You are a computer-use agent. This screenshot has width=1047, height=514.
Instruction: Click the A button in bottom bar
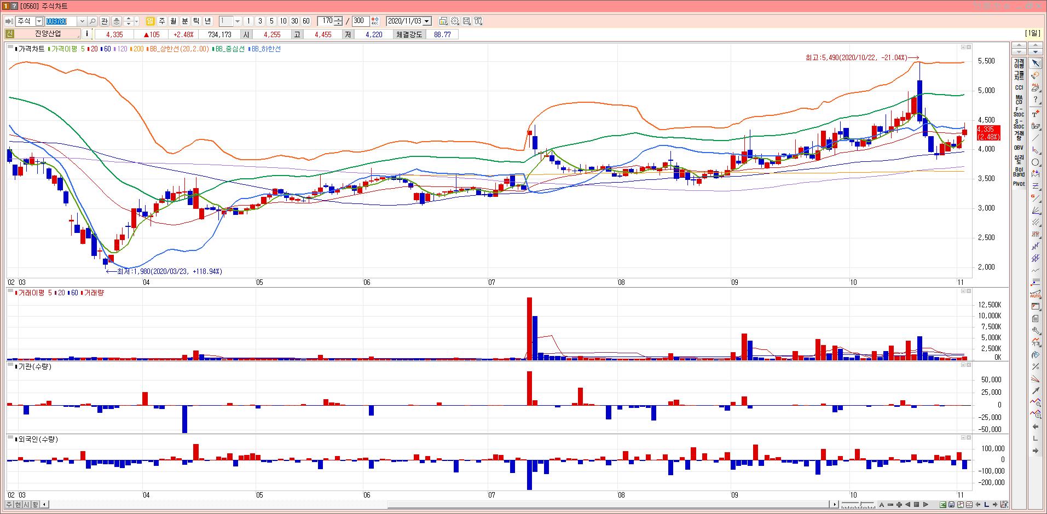pyautogui.click(x=882, y=504)
